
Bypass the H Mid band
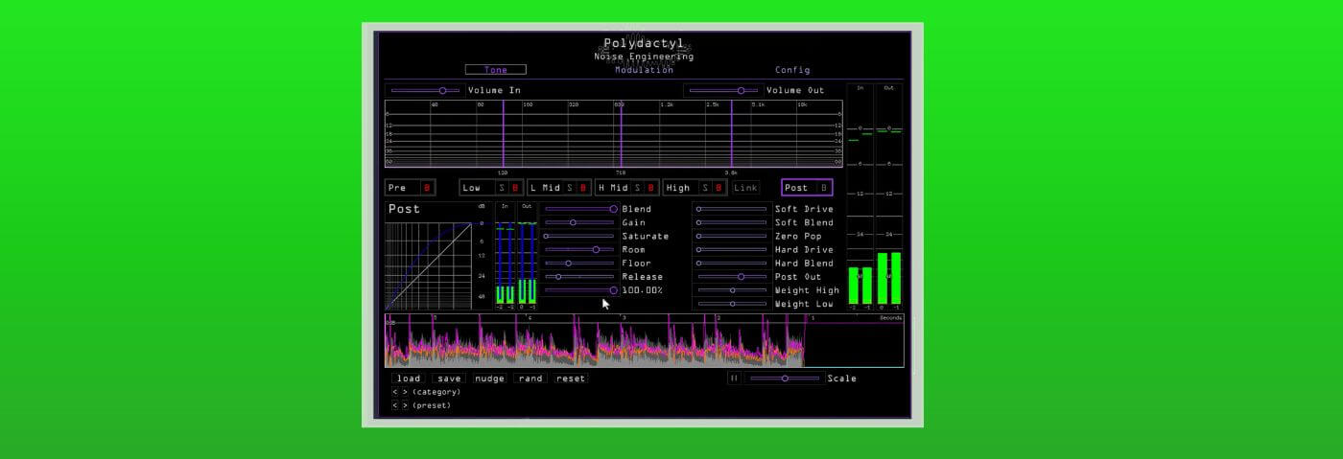[x=651, y=188]
